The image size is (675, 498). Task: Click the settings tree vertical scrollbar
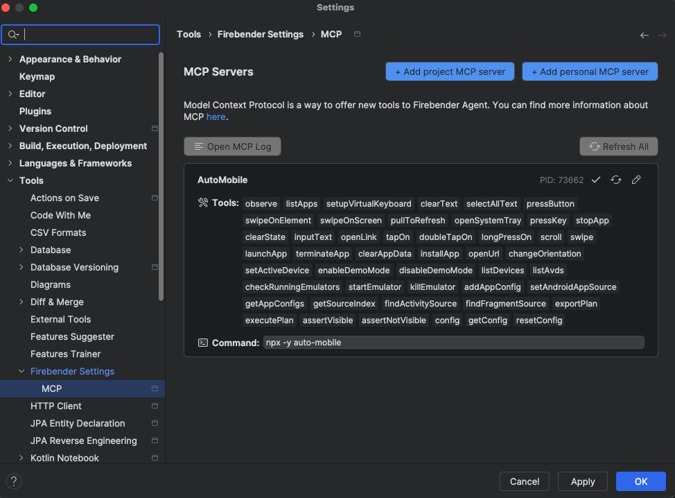click(x=161, y=177)
